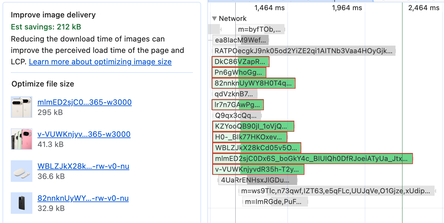Open the WBLZJkX28k...-rw-v0-nu image link
The image size is (444, 223).
(x=83, y=166)
